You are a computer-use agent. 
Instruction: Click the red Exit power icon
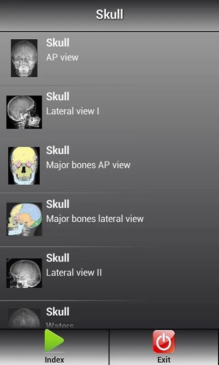164,342
